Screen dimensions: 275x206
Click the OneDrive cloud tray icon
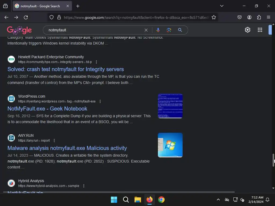pos(227,200)
